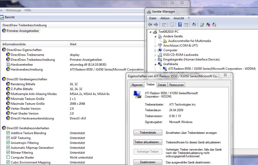The height and width of the screenshot is (165, 258).
Task: Select ATI Radeon 9550 device in tree
Action: [212, 68]
